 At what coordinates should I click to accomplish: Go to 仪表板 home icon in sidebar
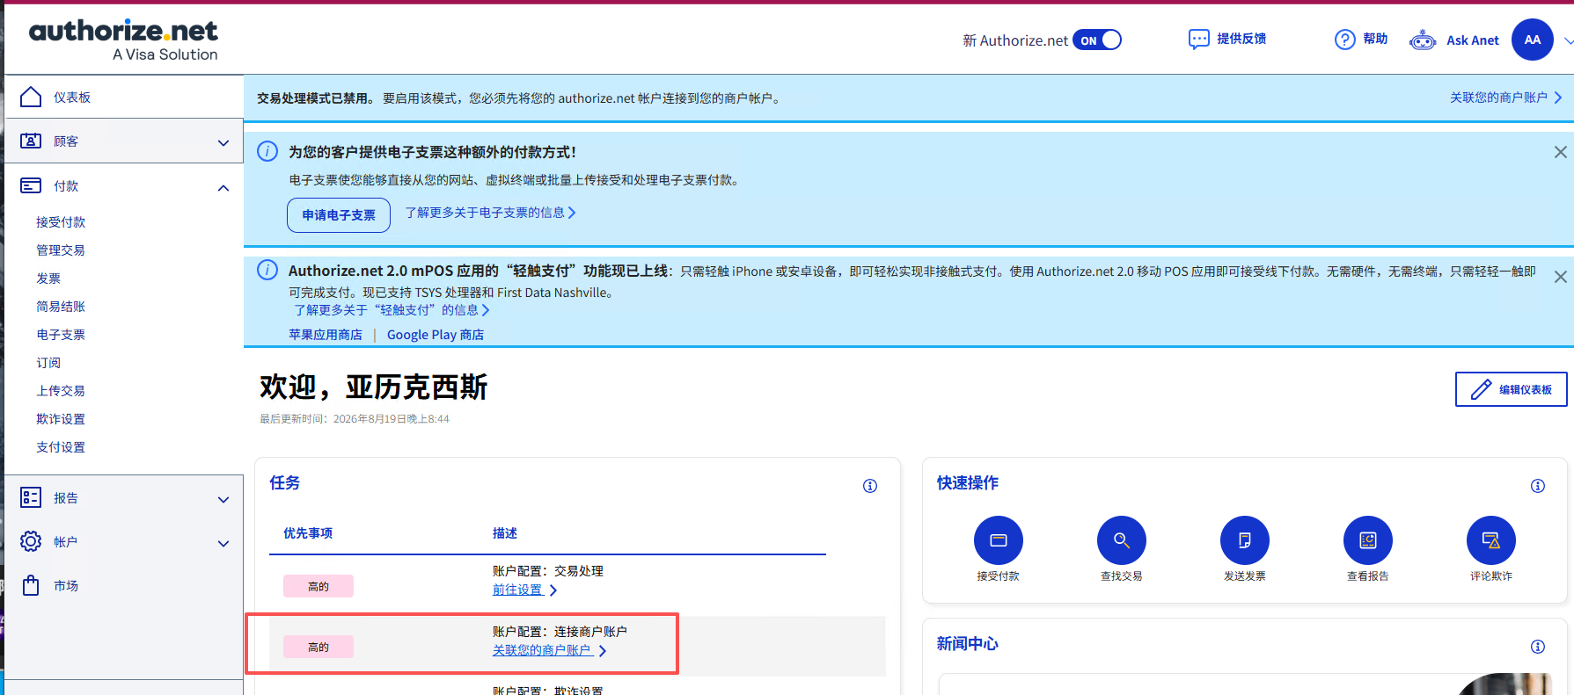(31, 97)
